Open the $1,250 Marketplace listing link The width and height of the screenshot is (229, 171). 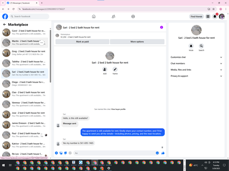click(x=76, y=37)
